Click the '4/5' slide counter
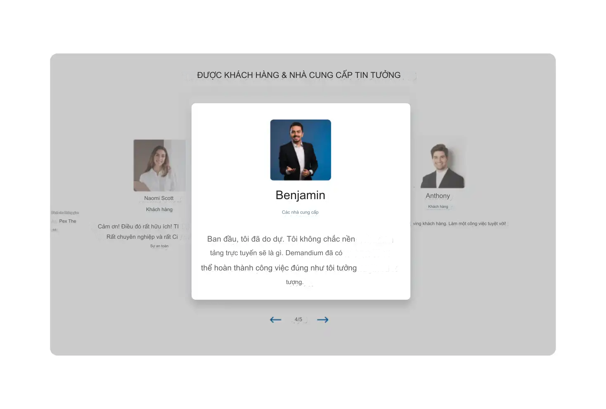 (x=298, y=320)
